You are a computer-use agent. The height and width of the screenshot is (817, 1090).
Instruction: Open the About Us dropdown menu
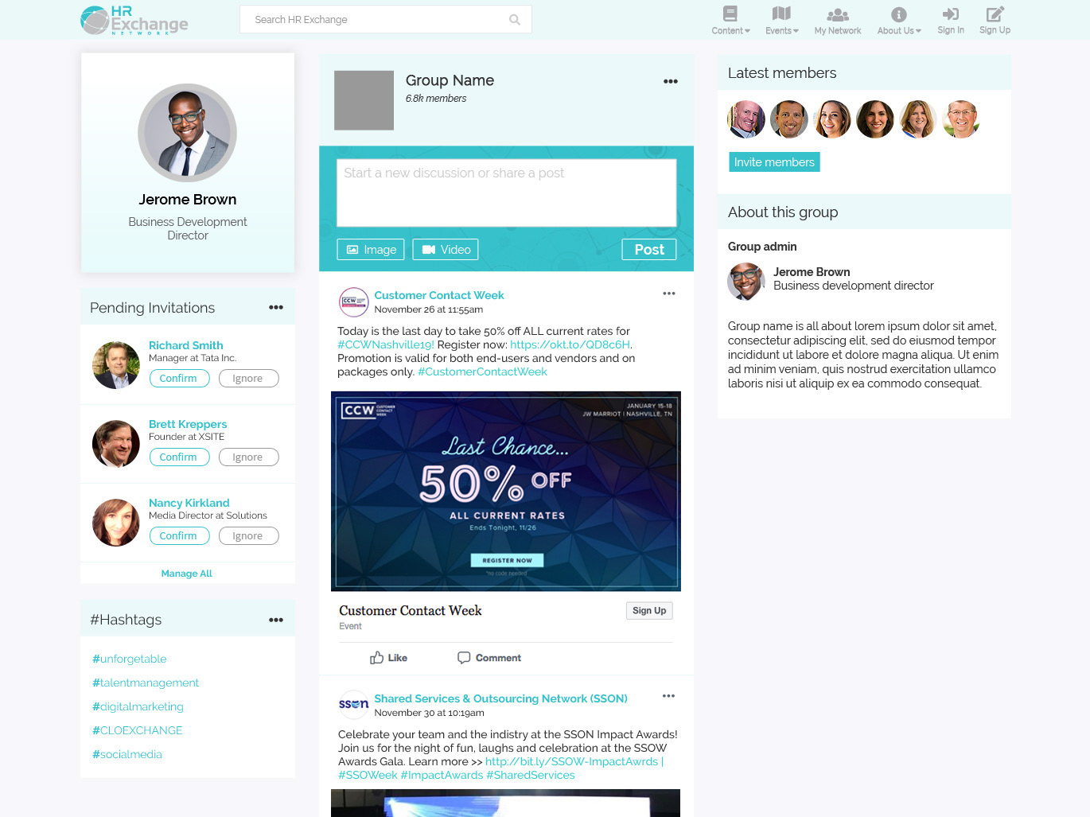[x=899, y=21]
